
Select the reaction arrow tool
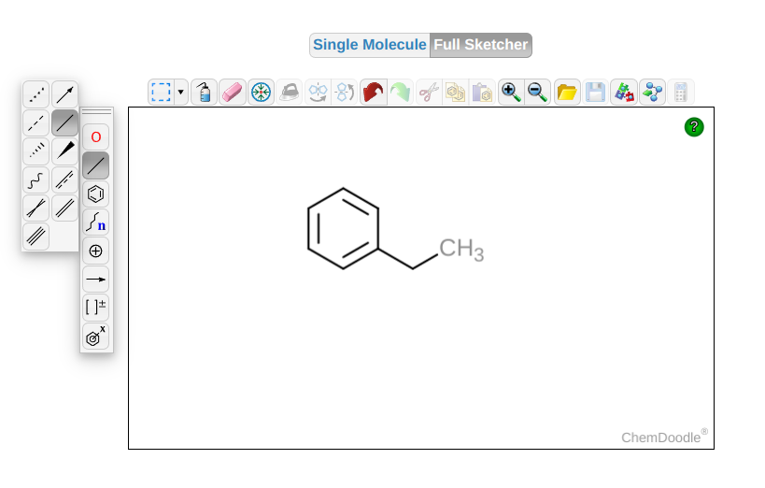tap(95, 280)
